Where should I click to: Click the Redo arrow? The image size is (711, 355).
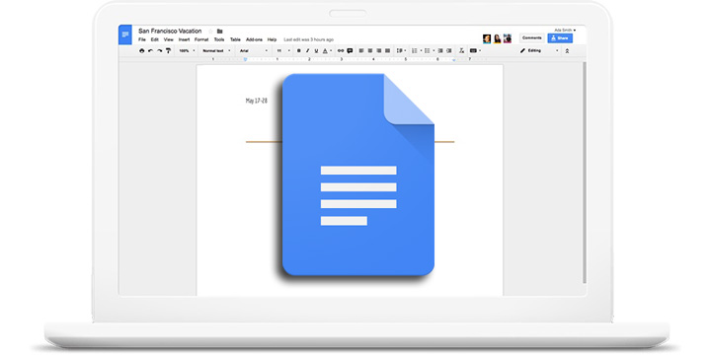[x=159, y=50]
